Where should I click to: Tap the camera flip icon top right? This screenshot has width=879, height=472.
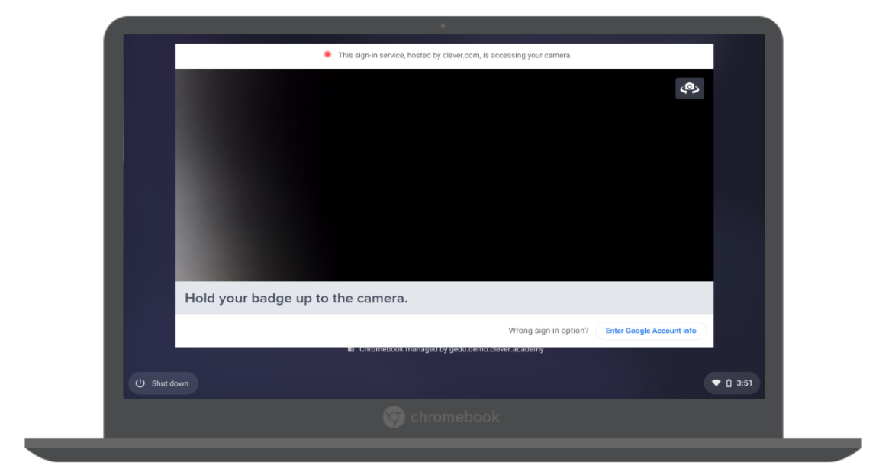coord(690,88)
